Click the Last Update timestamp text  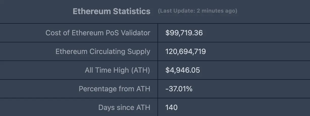click(197, 11)
